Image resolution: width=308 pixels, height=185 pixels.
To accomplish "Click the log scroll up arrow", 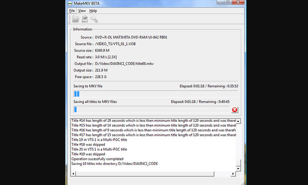I will (238, 121).
